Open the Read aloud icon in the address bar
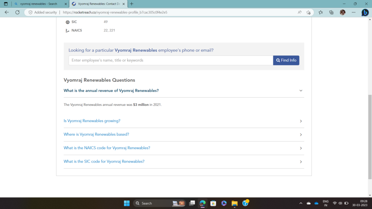Screen dimensions: 372x209 pyautogui.click(x=300, y=12)
